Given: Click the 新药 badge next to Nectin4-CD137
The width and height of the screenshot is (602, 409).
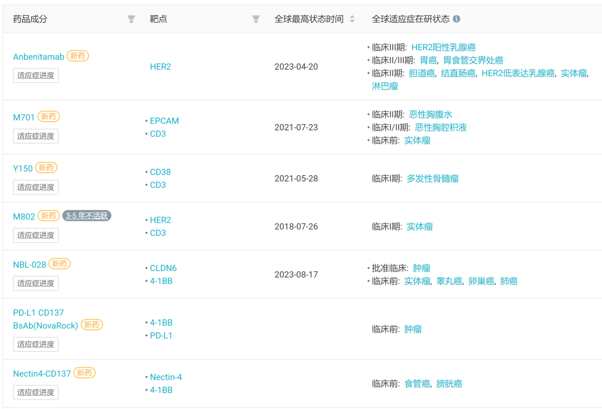Looking at the screenshot, I should [x=85, y=373].
